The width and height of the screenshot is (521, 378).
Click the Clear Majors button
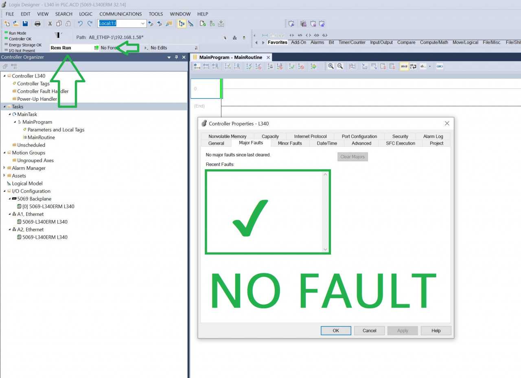[x=352, y=157]
